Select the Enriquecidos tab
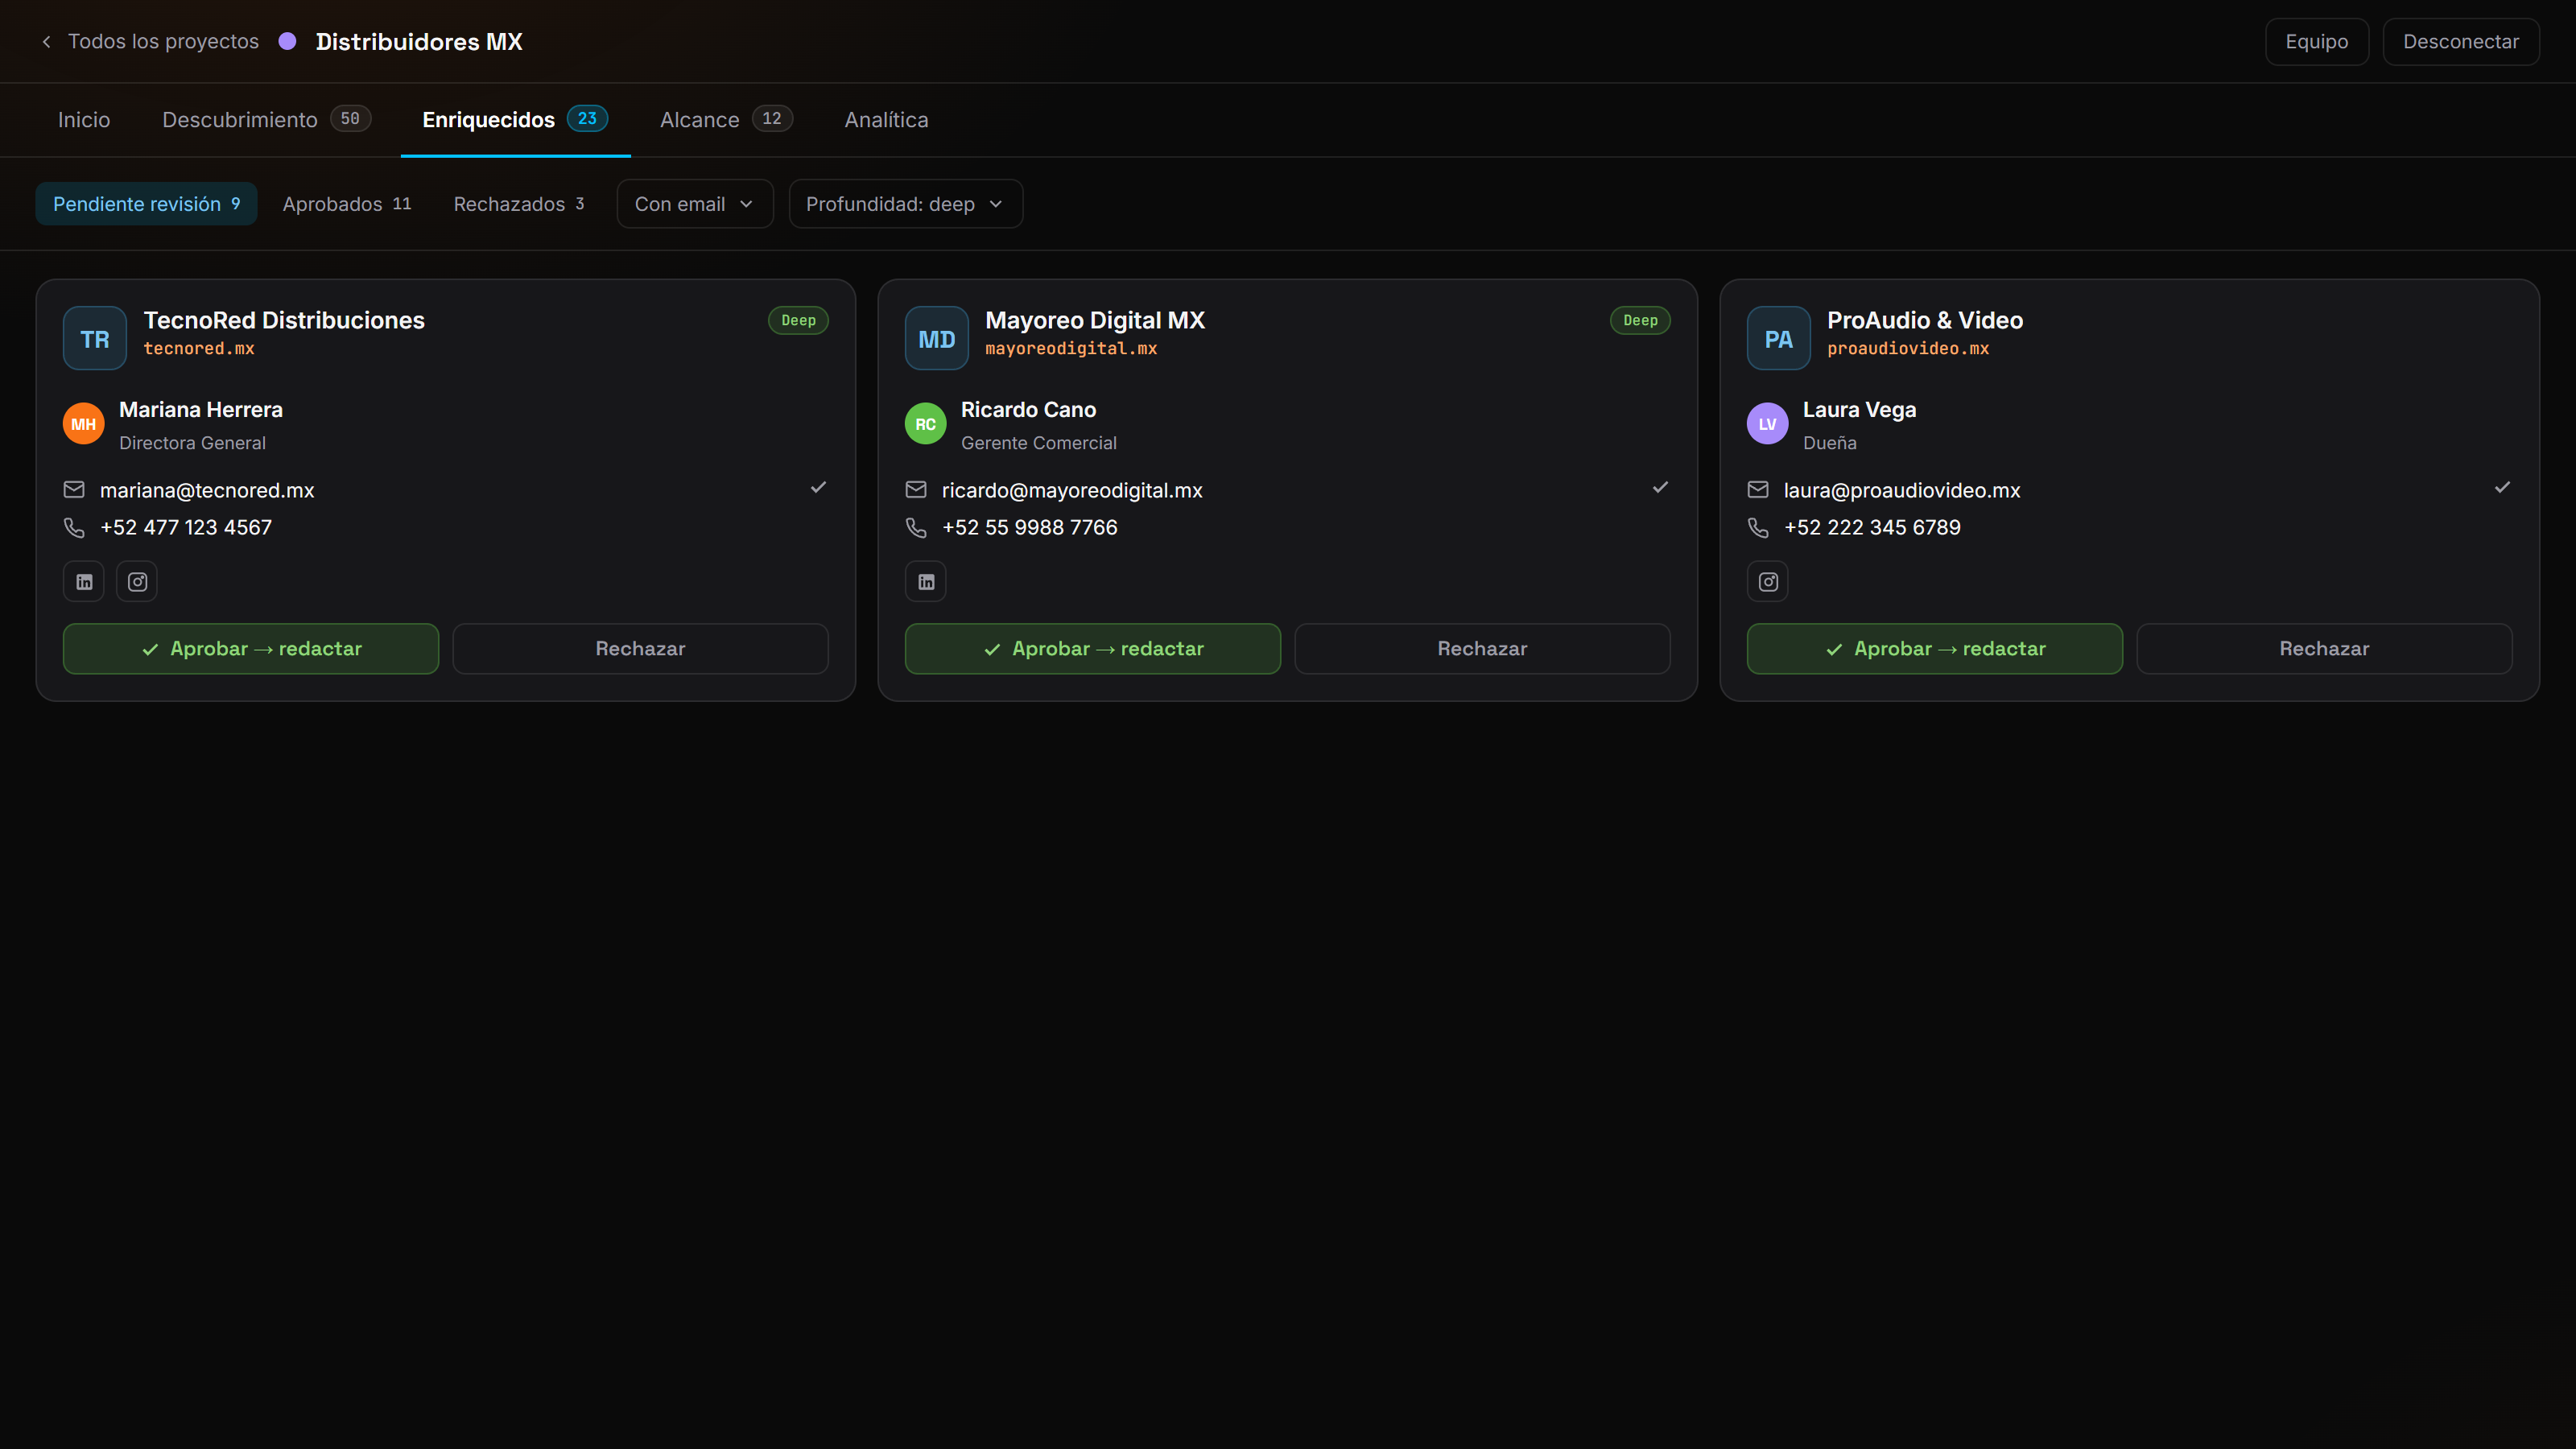2576x1449 pixels. tap(515, 120)
